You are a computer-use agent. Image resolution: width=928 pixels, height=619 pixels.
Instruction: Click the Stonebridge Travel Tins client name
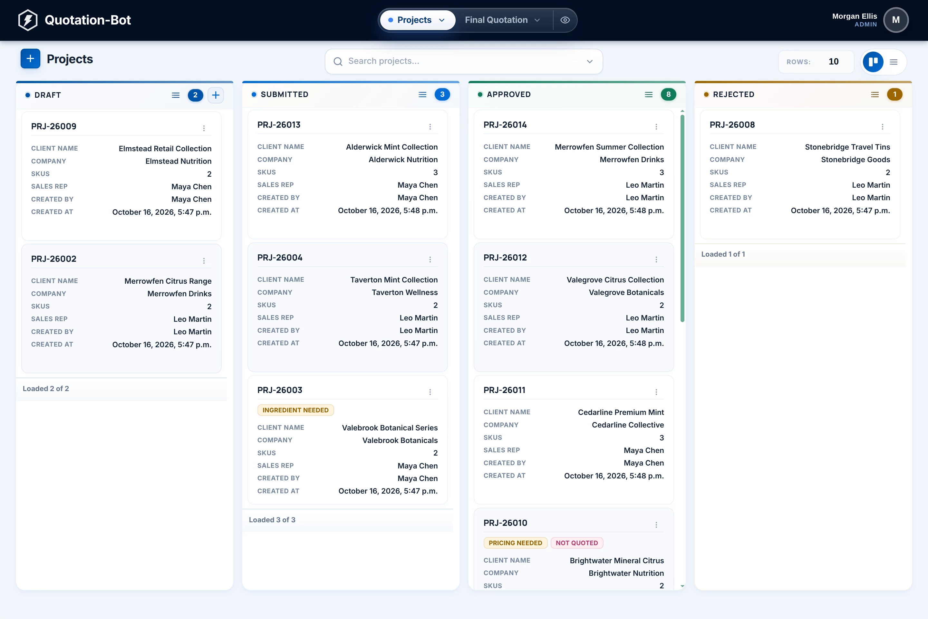[847, 147]
